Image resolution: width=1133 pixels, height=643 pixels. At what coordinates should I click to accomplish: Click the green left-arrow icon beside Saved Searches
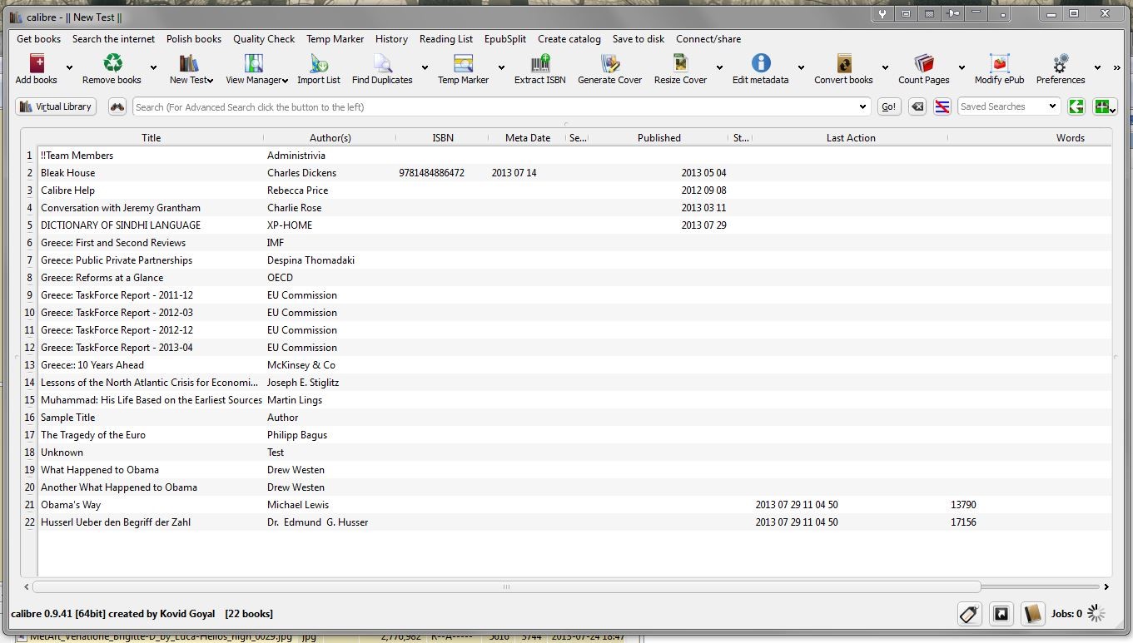[x=1076, y=106]
